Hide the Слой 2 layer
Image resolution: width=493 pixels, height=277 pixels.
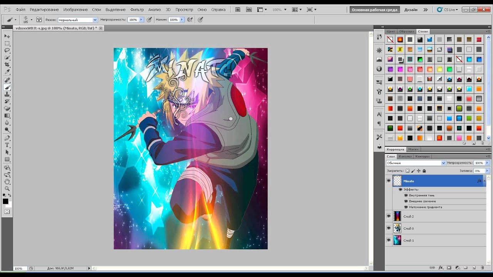pyautogui.click(x=389, y=216)
